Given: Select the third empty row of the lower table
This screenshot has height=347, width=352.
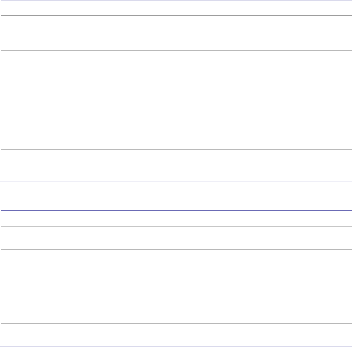Looking at the screenshot, I should coord(176,302).
